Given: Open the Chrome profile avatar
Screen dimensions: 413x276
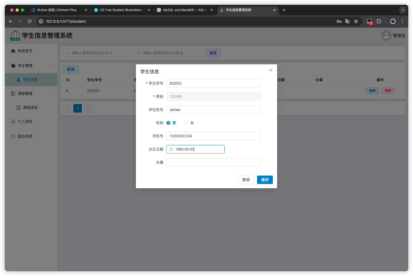Looking at the screenshot, I should point(393,21).
